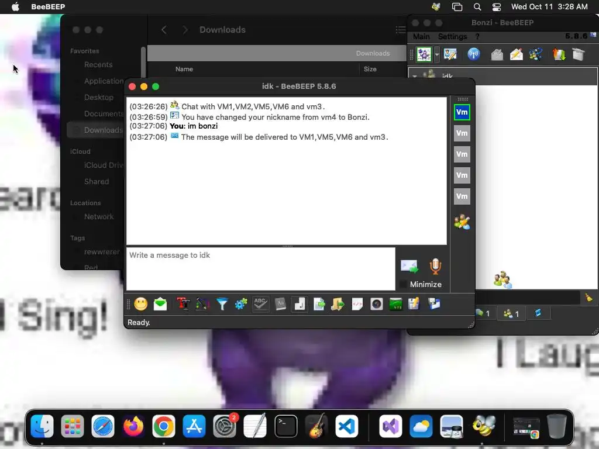The width and height of the screenshot is (599, 449).
Task: Click the broom clear search icon
Action: 588,298
